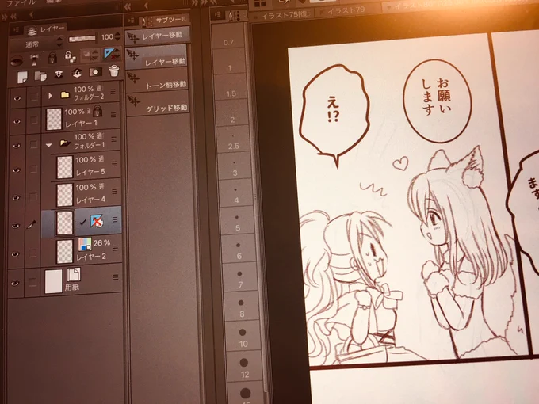Click the フォルダー1 open folder icon
Screen dimensions: 539x404
tap(64, 142)
